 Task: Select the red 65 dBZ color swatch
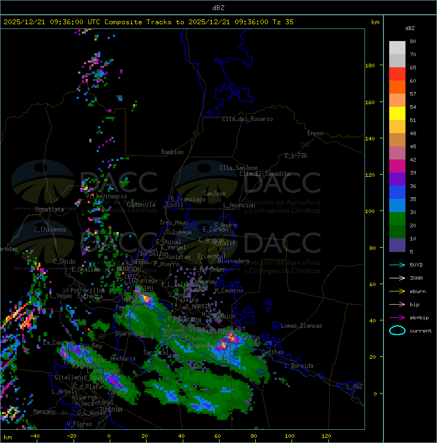[x=397, y=74]
